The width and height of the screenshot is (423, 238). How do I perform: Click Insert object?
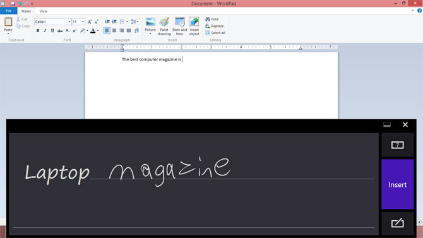click(x=194, y=26)
